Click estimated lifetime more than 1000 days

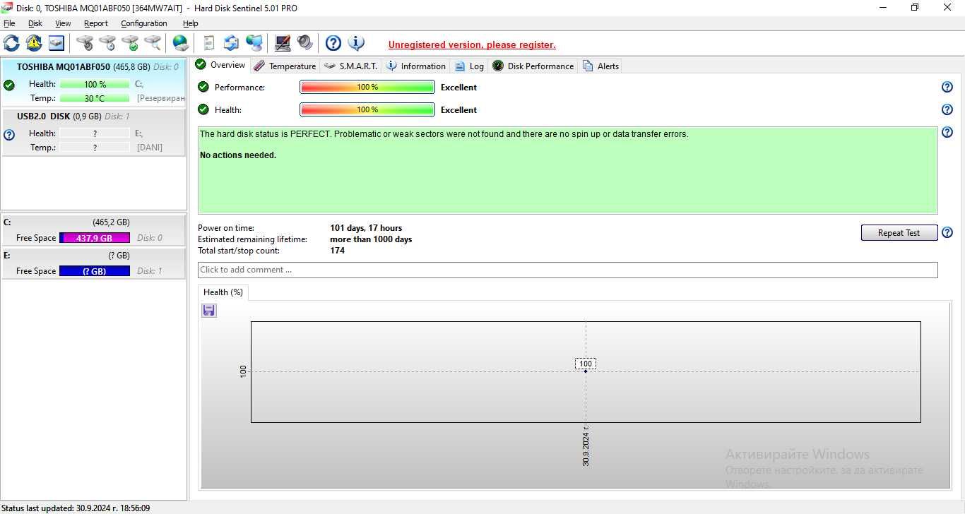pyautogui.click(x=371, y=239)
